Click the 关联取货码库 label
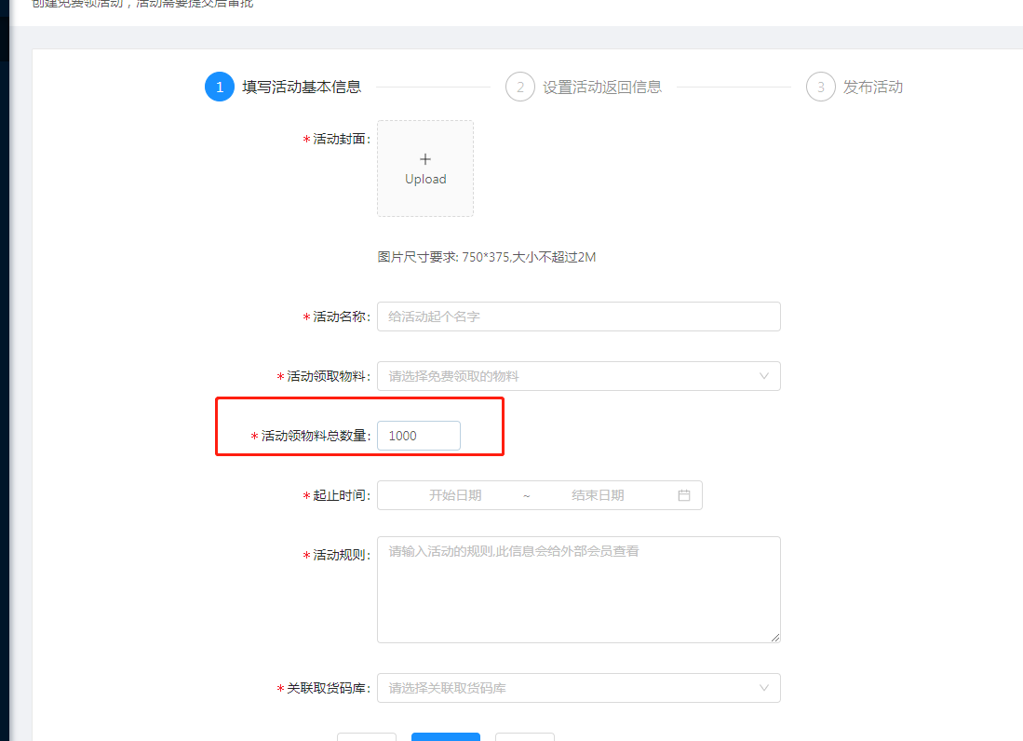 coord(324,688)
